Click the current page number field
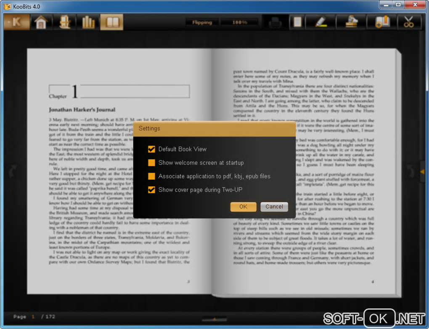The height and width of the screenshot is (329, 429). click(x=33, y=317)
